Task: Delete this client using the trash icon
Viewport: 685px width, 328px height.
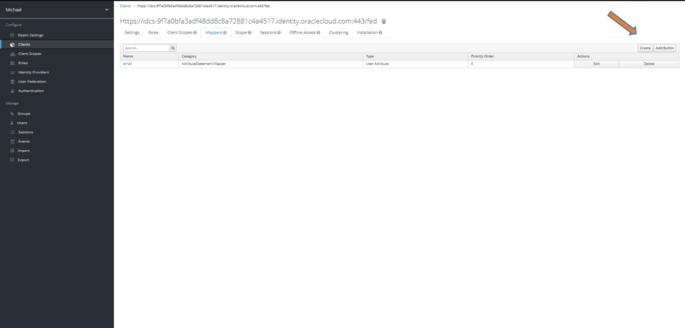Action: coord(384,22)
